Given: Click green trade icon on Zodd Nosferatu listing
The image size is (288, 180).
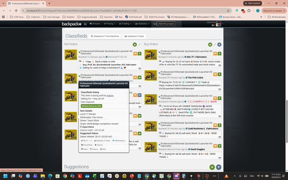Looking at the screenshot, I should coord(220,125).
